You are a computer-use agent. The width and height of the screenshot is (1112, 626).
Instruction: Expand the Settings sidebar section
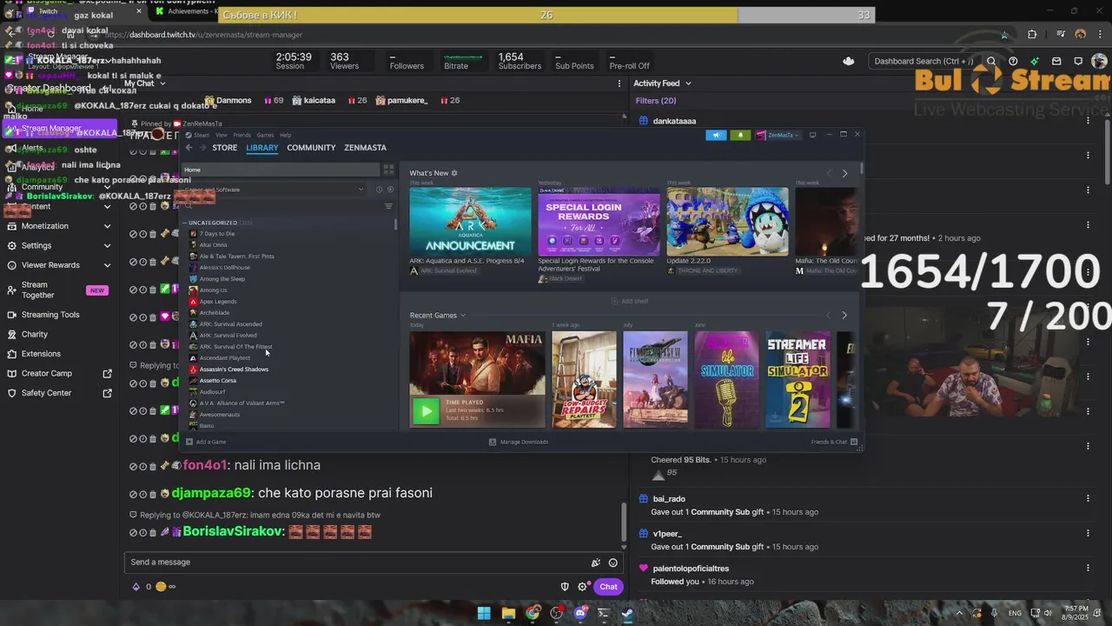107,245
